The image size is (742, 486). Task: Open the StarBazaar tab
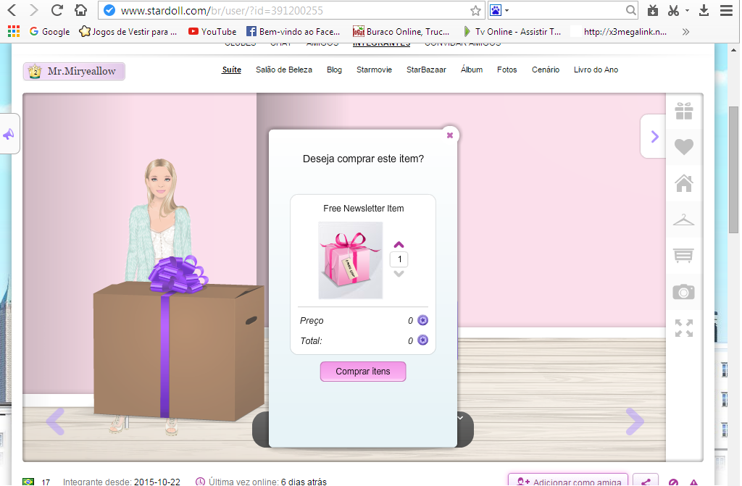426,70
